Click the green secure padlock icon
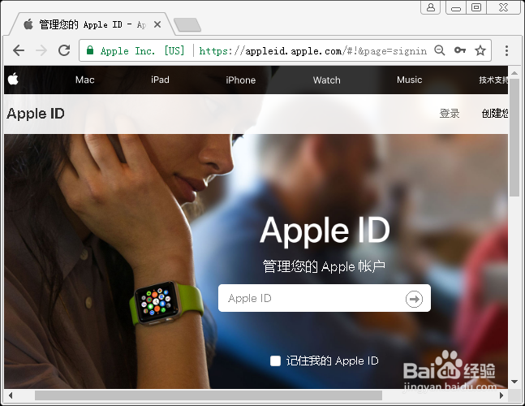The width and height of the screenshot is (525, 406). point(90,50)
